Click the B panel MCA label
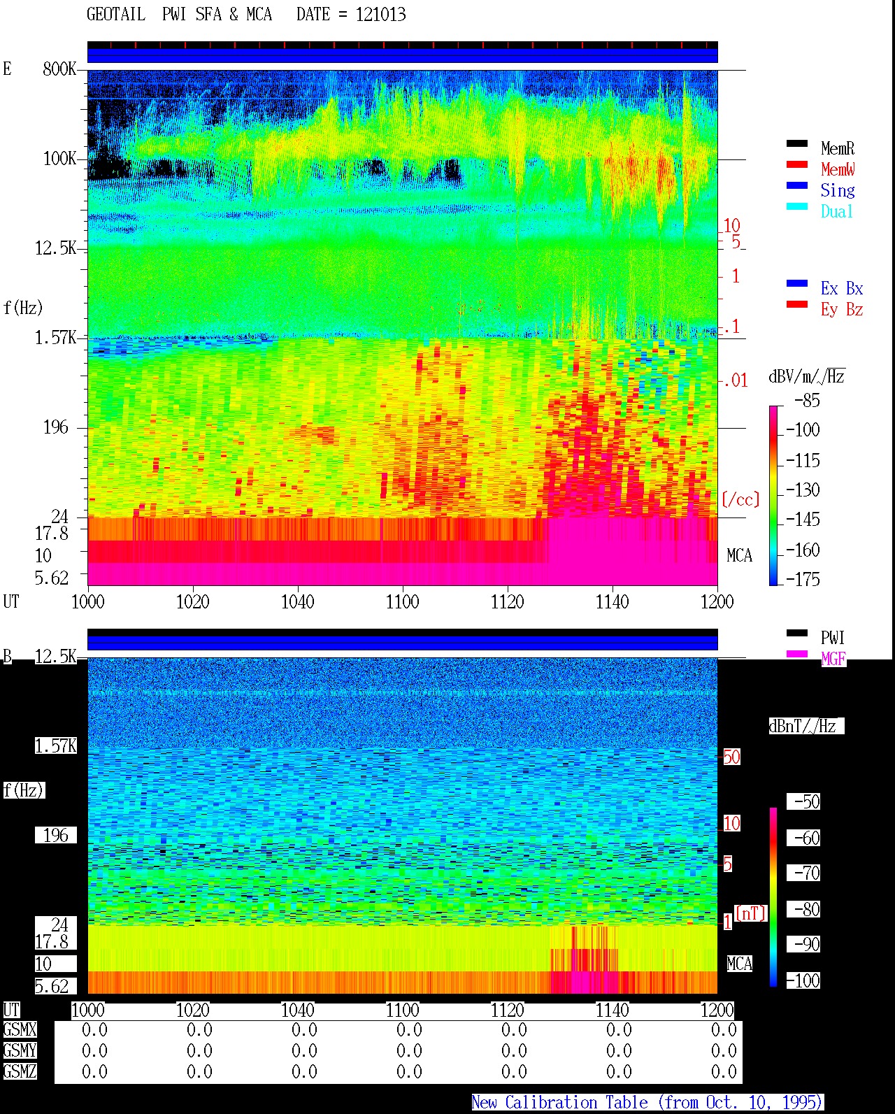Screen dimensions: 895x1114 pyautogui.click(x=739, y=964)
